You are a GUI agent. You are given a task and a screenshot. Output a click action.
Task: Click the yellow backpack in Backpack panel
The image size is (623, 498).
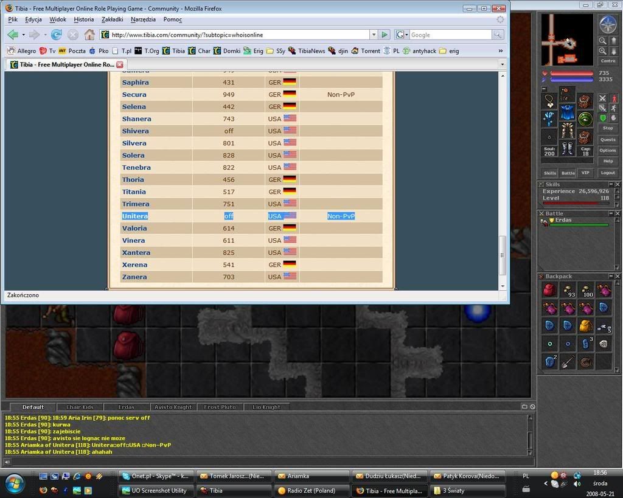[x=586, y=326]
